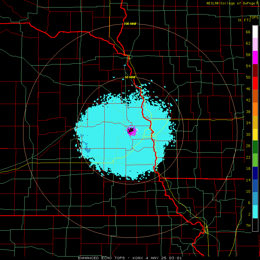Image resolution: width=260 pixels, height=260 pixels.
Task: Click the gold swatch near 34
Action: pyautogui.click(x=255, y=122)
